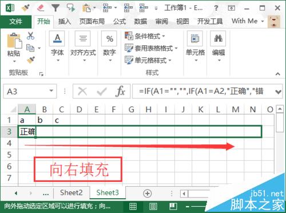Switch to the 开始 tab
Image resolution: width=286 pixels, height=213 pixels.
(x=43, y=21)
